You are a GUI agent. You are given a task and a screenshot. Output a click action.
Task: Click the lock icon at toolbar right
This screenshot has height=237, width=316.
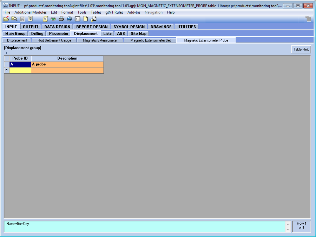(x=308, y=19)
